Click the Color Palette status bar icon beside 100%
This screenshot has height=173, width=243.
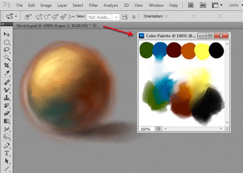[x=158, y=129]
